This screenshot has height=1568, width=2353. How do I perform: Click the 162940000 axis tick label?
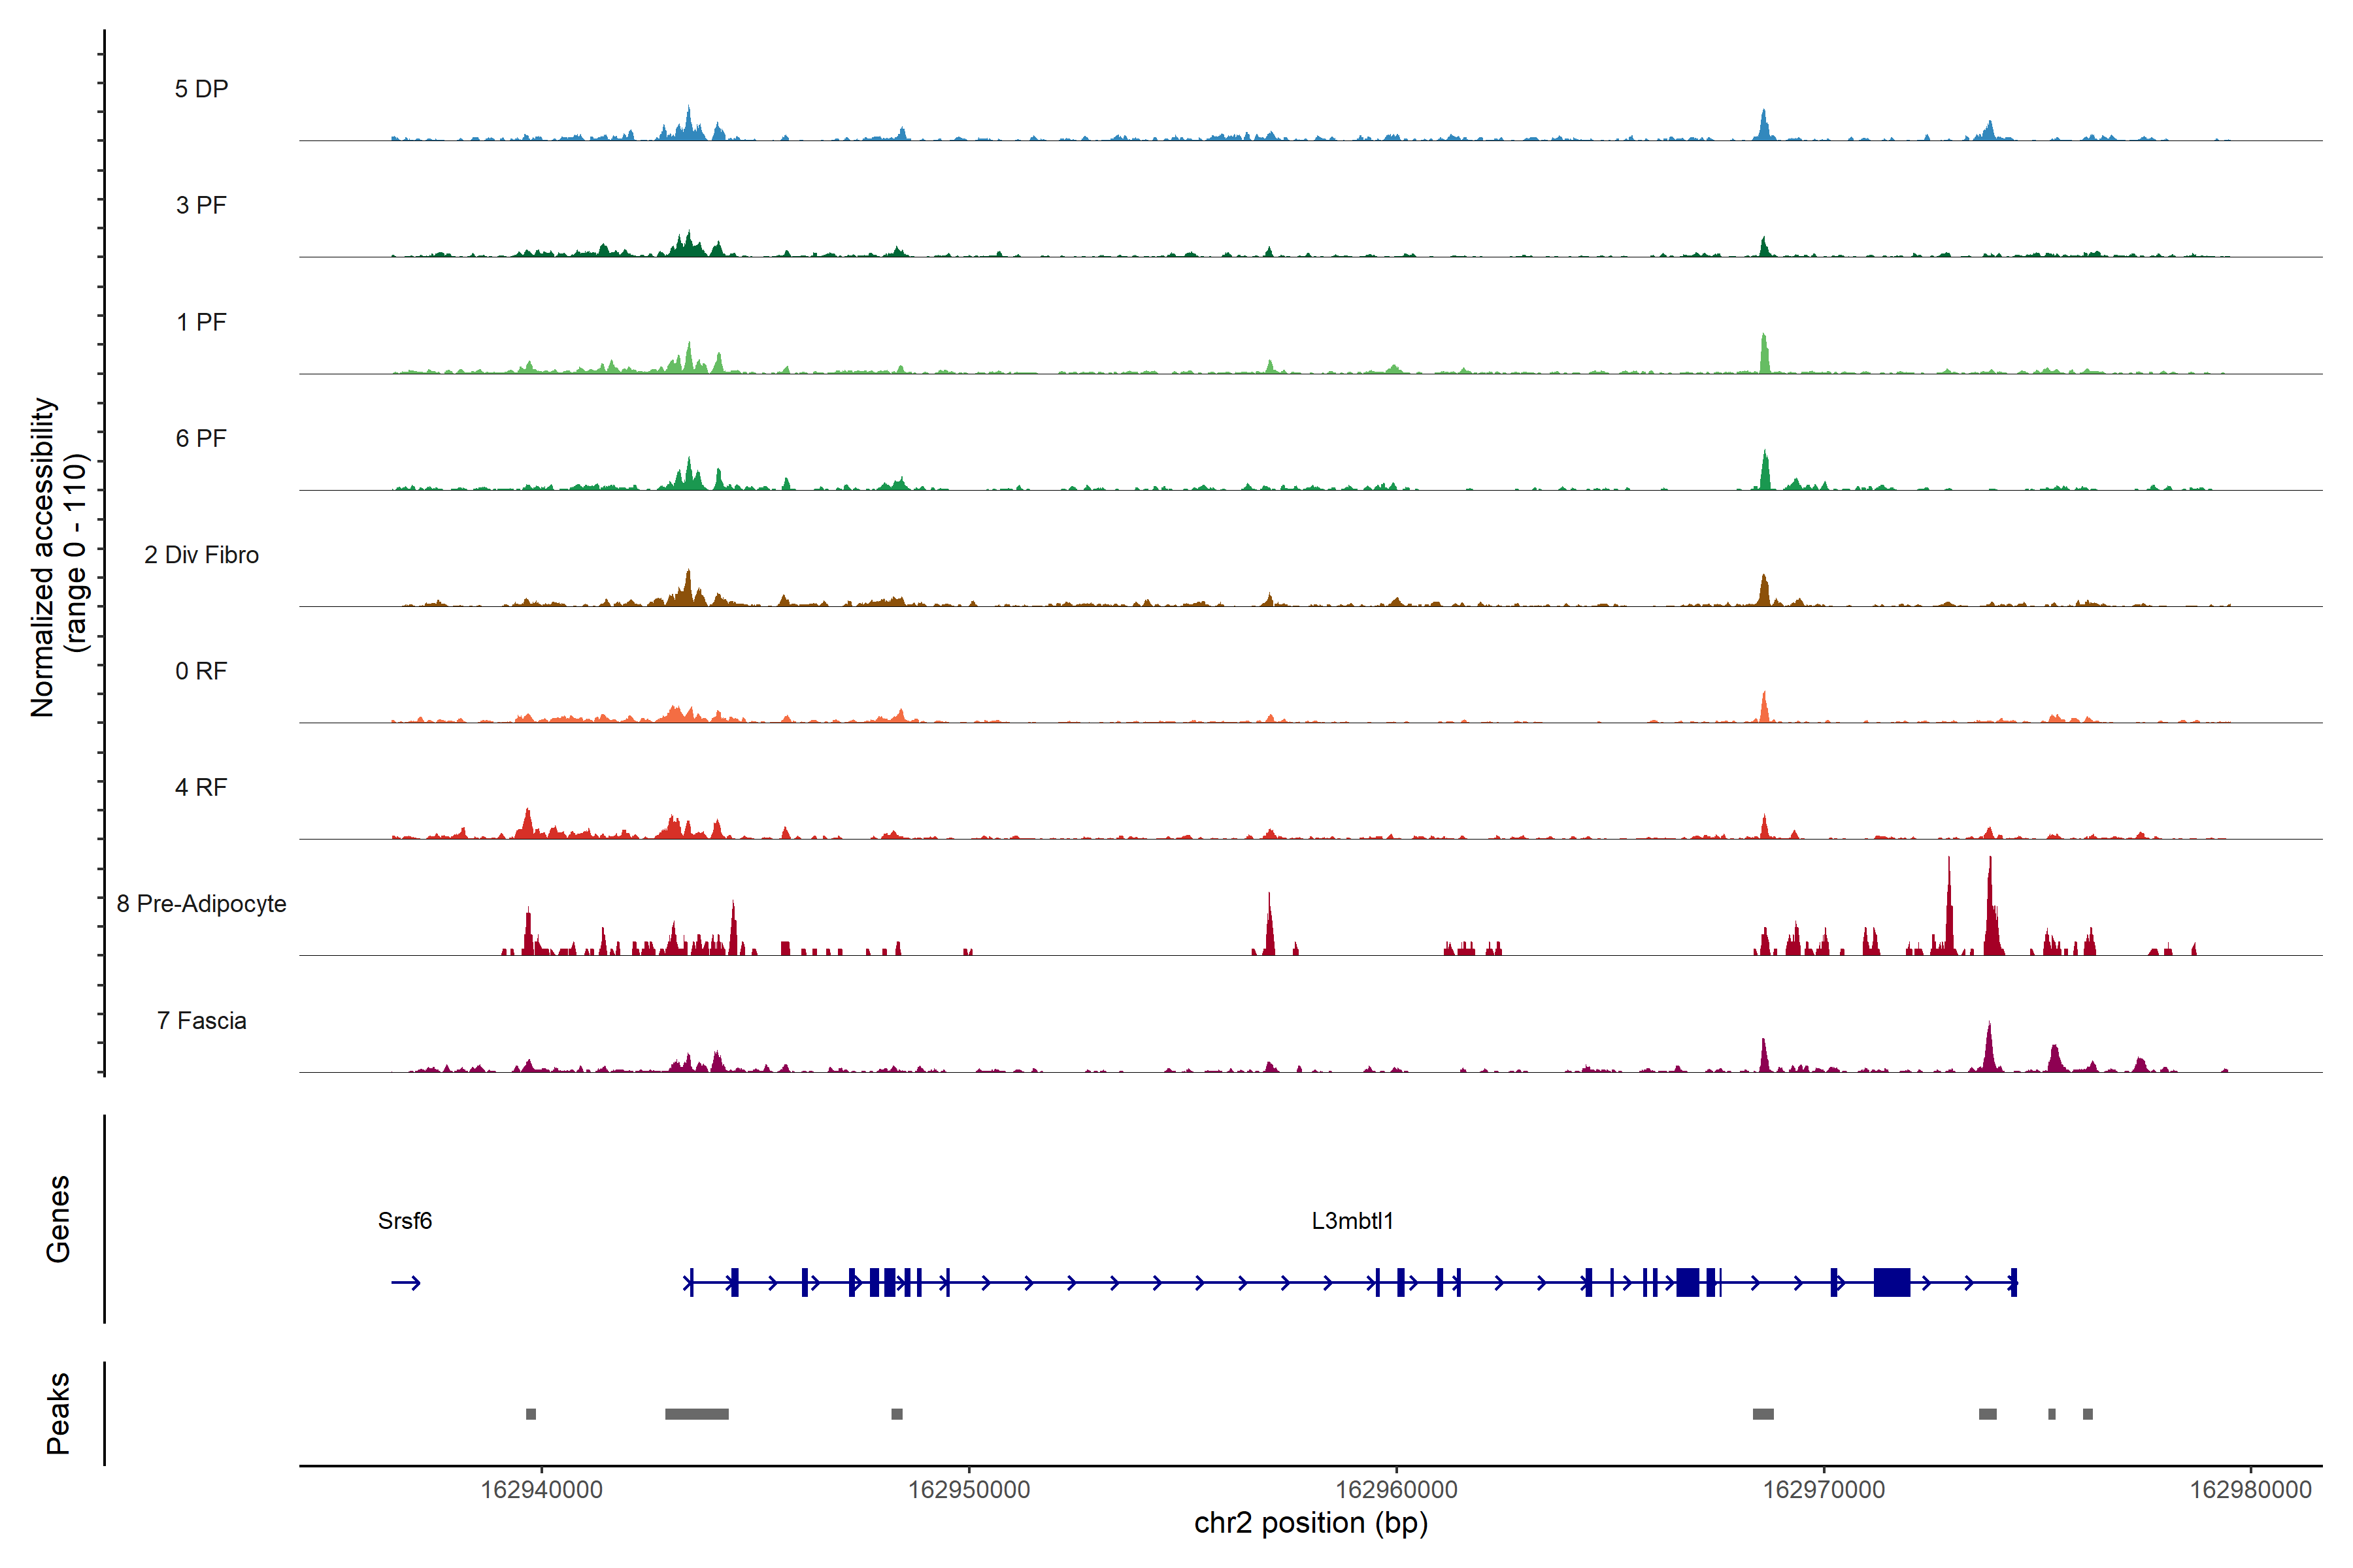[541, 1490]
